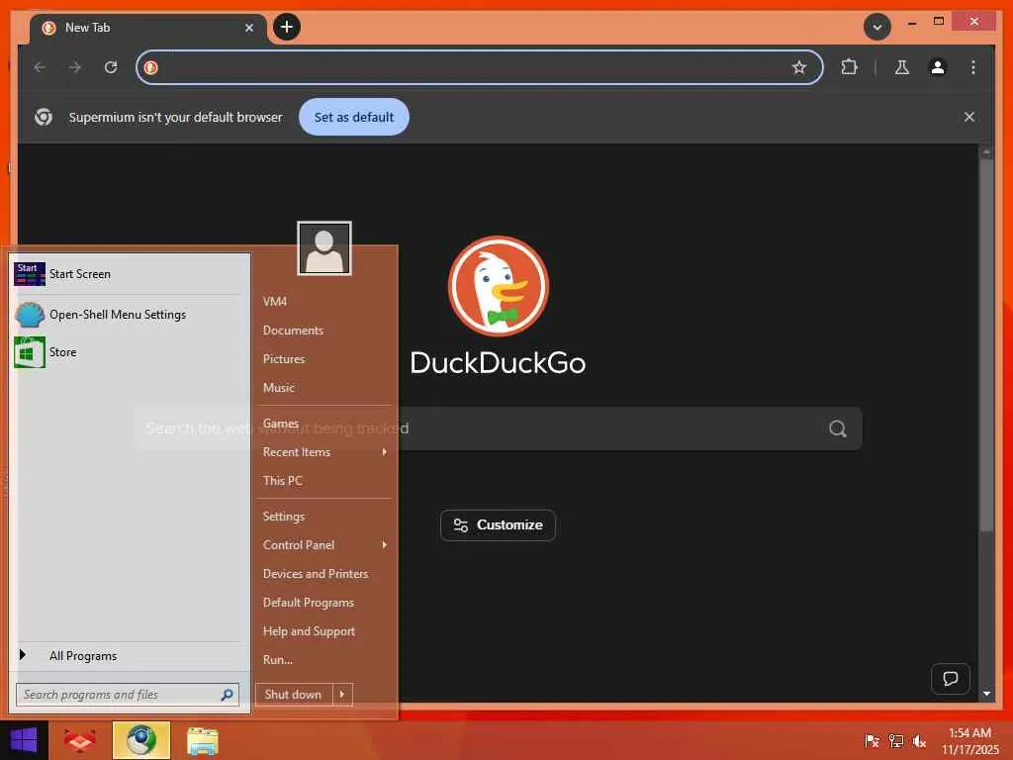
Task: Click the browser forward arrow
Action: point(75,67)
